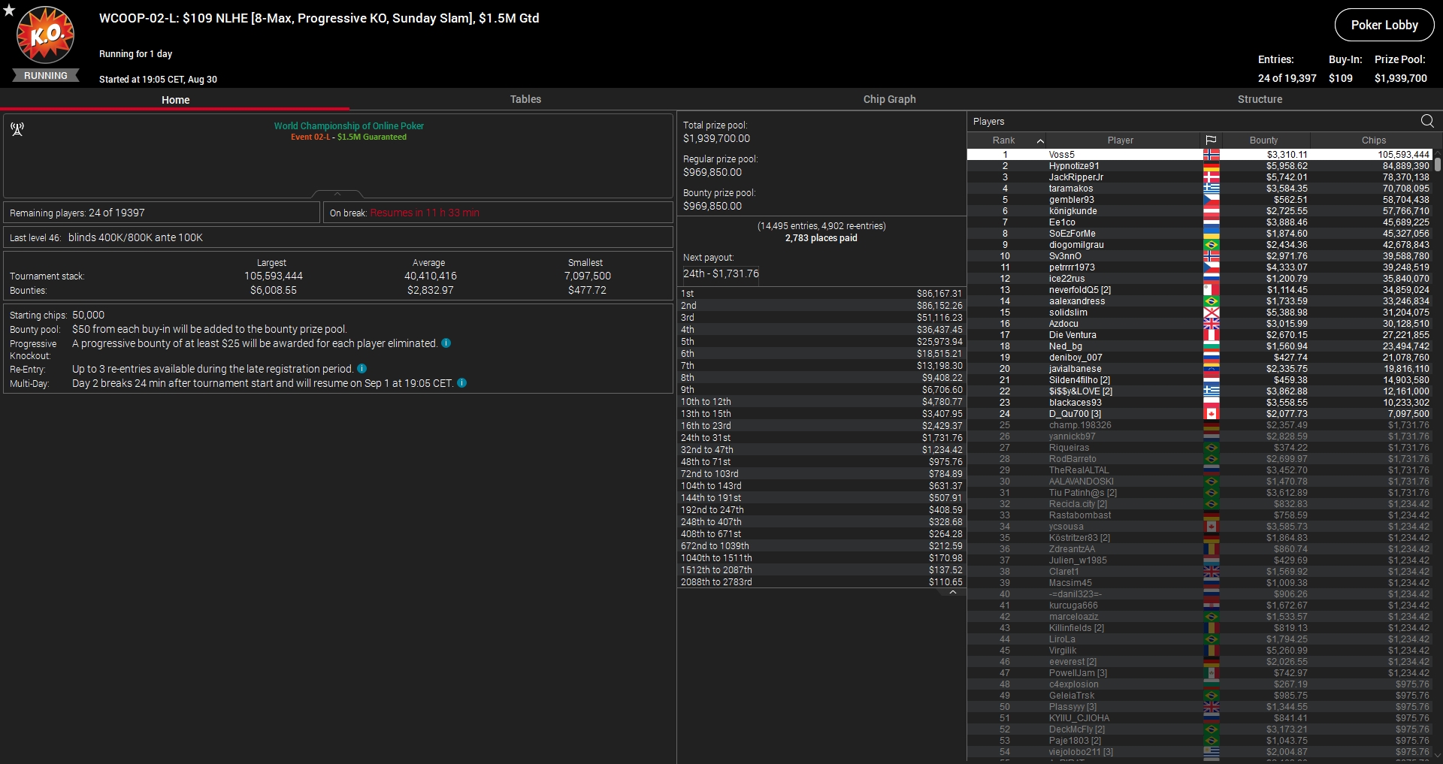Click the favorite star icon
Viewport: 1443px width, 764px height.
click(9, 10)
